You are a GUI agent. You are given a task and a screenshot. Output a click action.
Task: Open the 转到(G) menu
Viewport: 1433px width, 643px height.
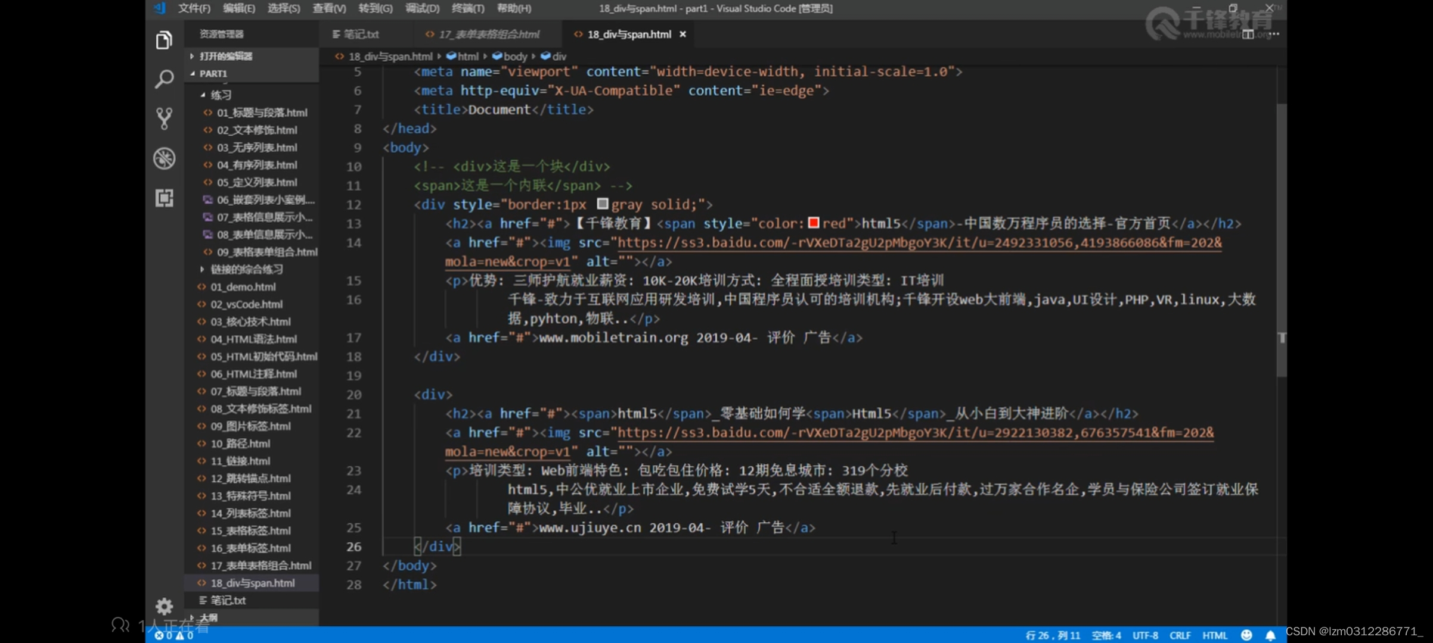tap(376, 8)
